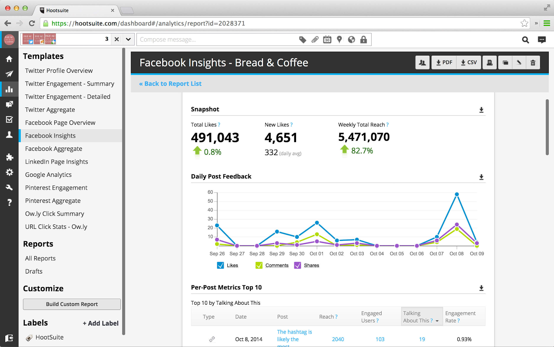Open the puzzle-piece App Directory icon in sidebar
Image resolution: width=554 pixels, height=347 pixels.
[9, 157]
